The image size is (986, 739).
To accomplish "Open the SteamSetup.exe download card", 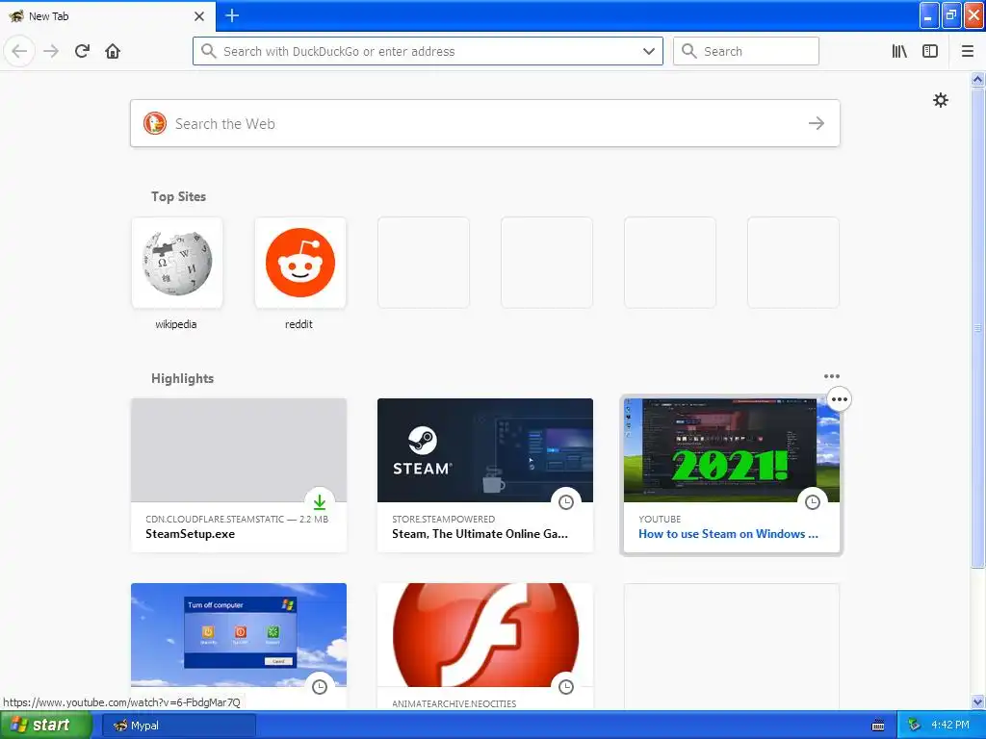I will pyautogui.click(x=239, y=475).
